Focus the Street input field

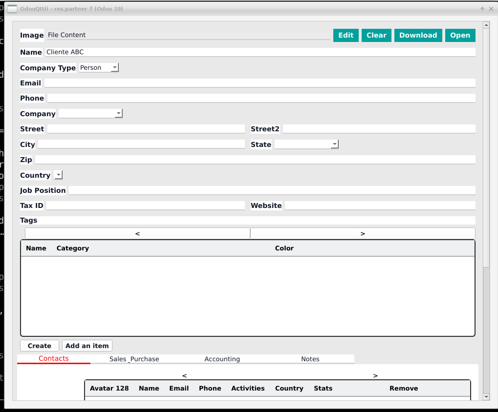pos(146,129)
